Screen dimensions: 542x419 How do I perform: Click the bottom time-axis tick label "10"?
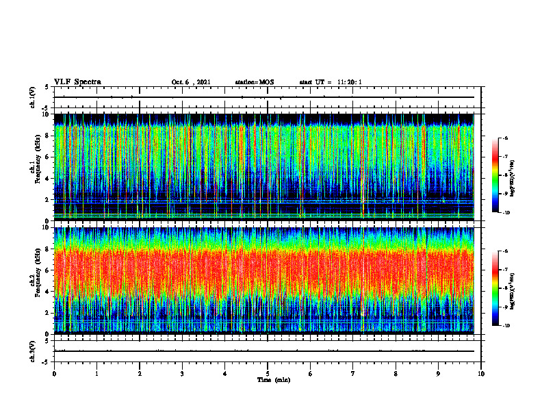(481, 374)
